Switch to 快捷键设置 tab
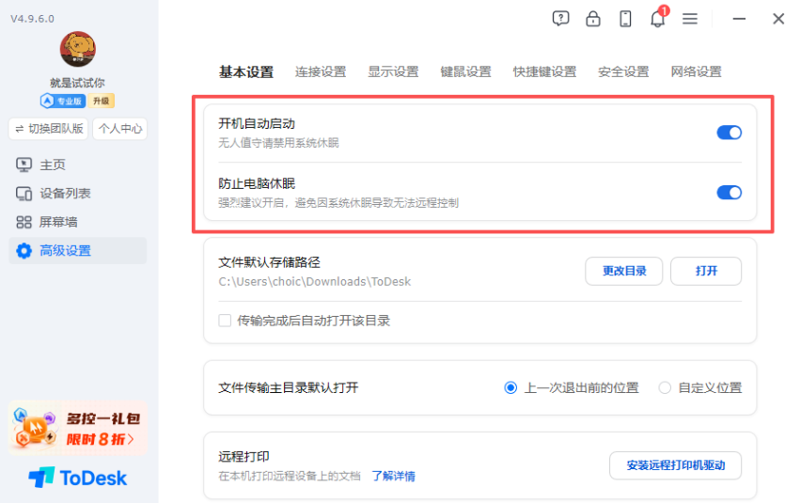801x503 pixels. tap(544, 72)
